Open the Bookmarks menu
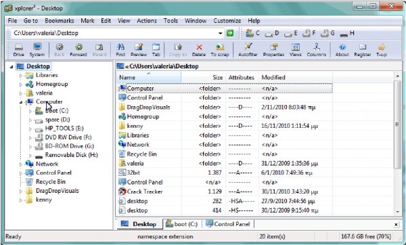The height and width of the screenshot is (245, 406). click(x=60, y=21)
